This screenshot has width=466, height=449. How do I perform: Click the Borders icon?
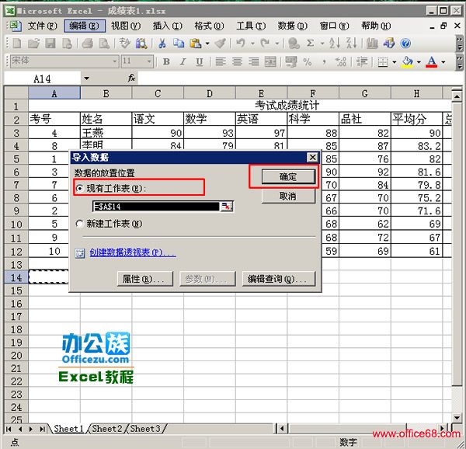(x=382, y=62)
